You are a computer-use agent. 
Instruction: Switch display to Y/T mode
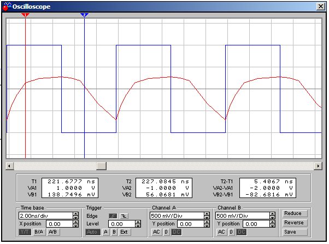click(x=25, y=232)
